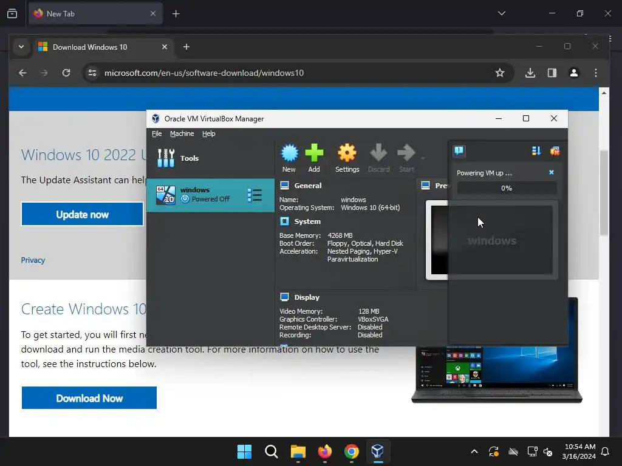Screen dimensions: 622x466
Task: Open the Help menu in VirtualBox
Action: pyautogui.click(x=209, y=133)
